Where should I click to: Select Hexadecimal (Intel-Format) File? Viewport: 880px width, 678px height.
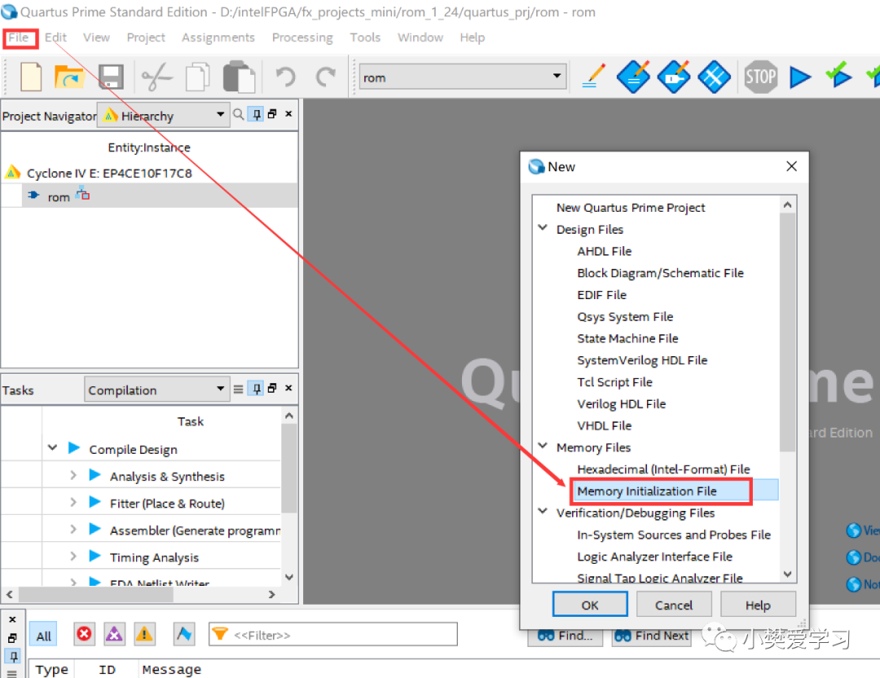coord(663,469)
